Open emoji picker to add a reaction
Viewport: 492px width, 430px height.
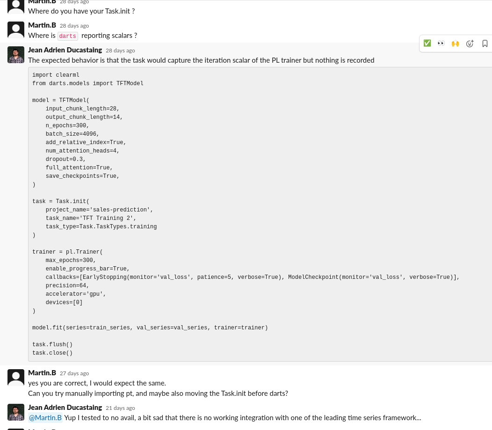[x=470, y=43]
